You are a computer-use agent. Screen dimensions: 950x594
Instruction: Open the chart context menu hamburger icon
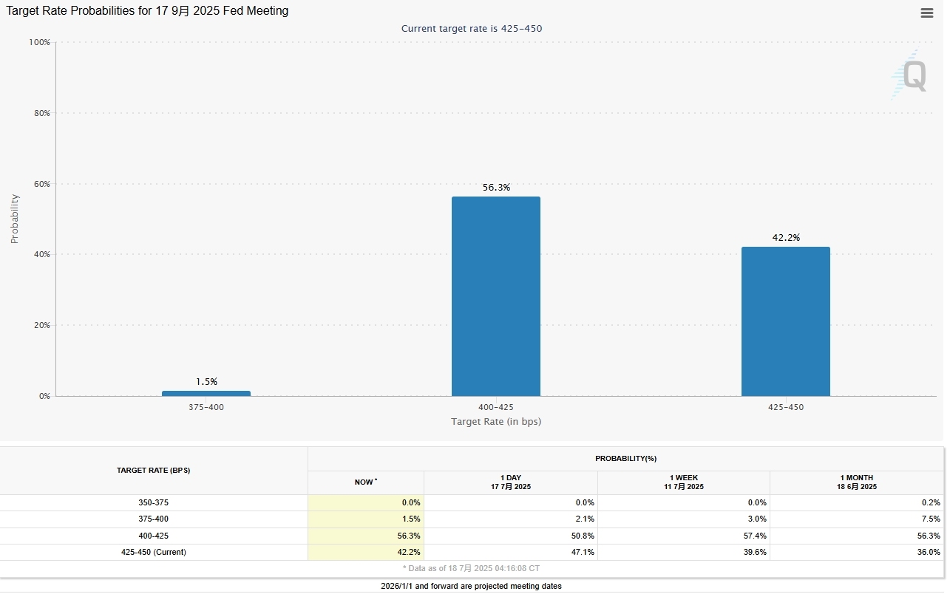coord(926,13)
